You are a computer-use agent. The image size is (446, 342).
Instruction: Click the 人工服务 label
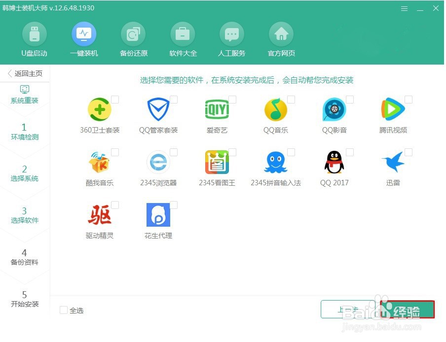(x=232, y=53)
